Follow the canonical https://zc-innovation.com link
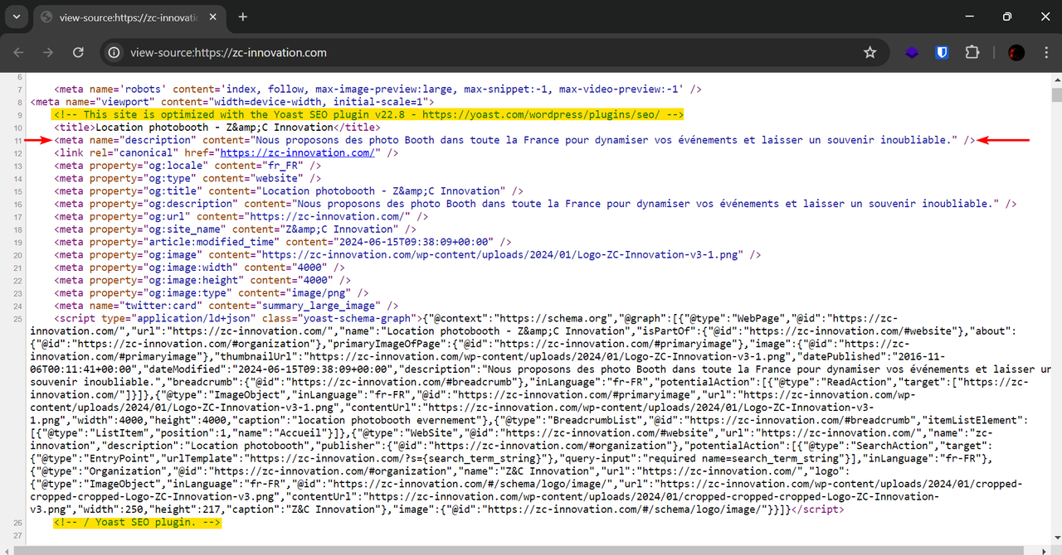Image resolution: width=1062 pixels, height=555 pixels. tap(298, 152)
